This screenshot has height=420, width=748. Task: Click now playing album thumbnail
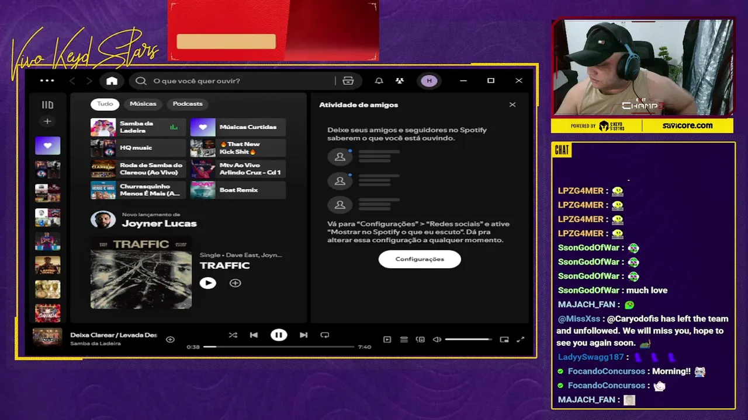pos(47,338)
